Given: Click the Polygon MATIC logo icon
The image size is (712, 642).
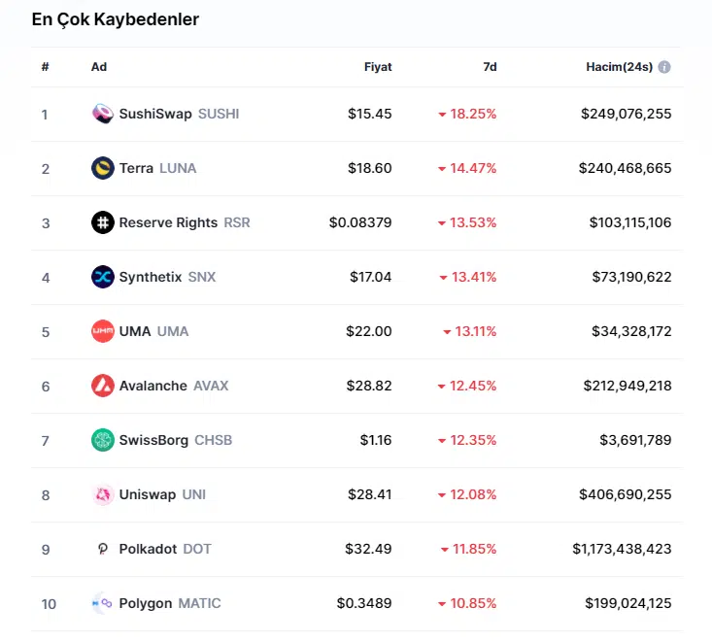Looking at the screenshot, I should pos(102,603).
